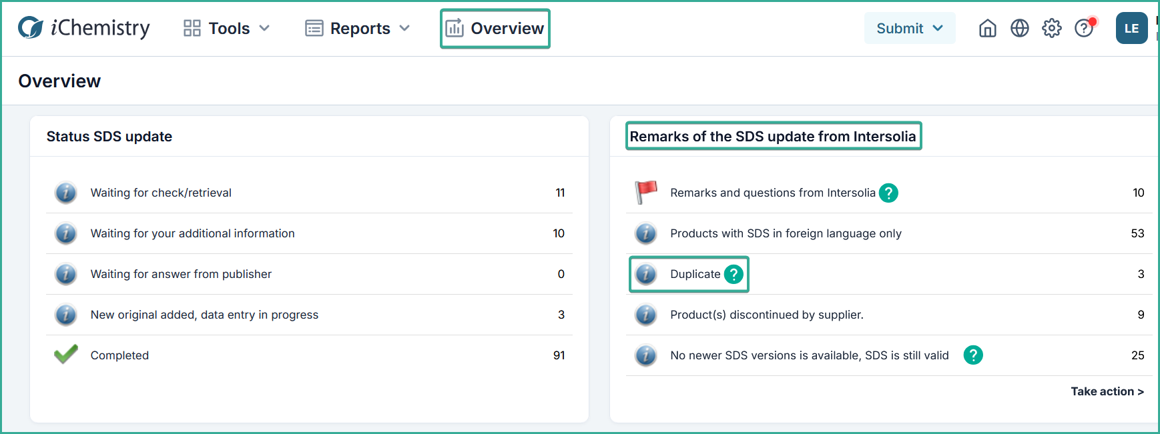Click info icon for Waiting for check/retrieval
Viewport: 1160px width, 434px height.
(65, 193)
